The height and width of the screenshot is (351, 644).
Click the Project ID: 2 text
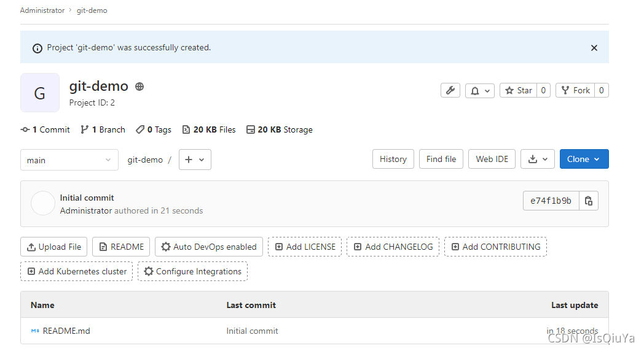[x=92, y=102]
